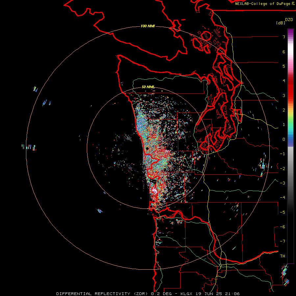Click the -2 dB value on color scale

pos(283,168)
